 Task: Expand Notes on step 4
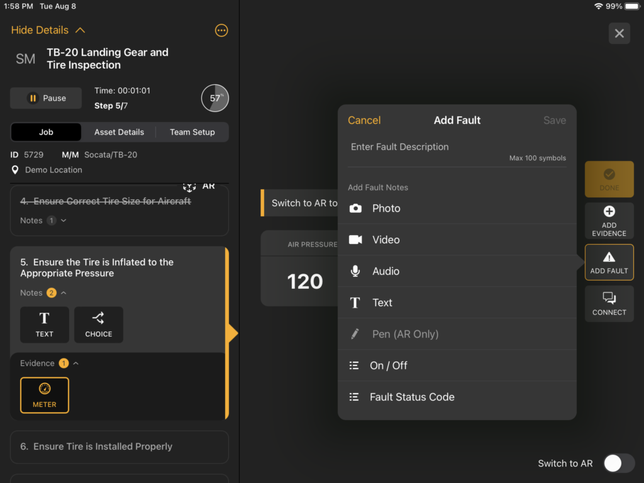click(x=64, y=221)
